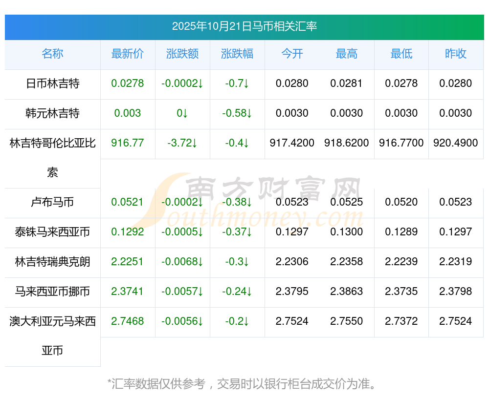
Task: Select the 今开 column header
Action: (292, 54)
